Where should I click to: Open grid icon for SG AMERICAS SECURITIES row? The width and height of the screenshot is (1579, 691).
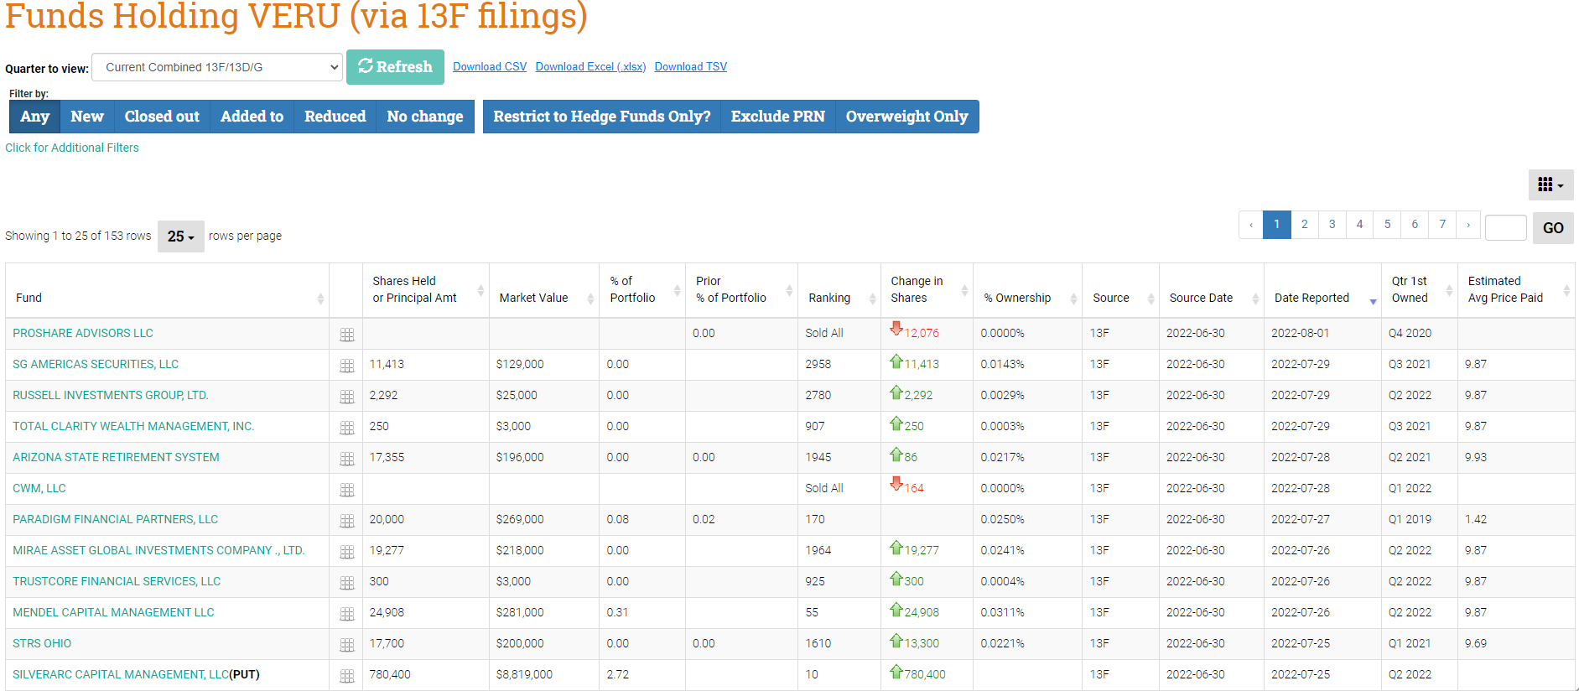[x=347, y=366]
